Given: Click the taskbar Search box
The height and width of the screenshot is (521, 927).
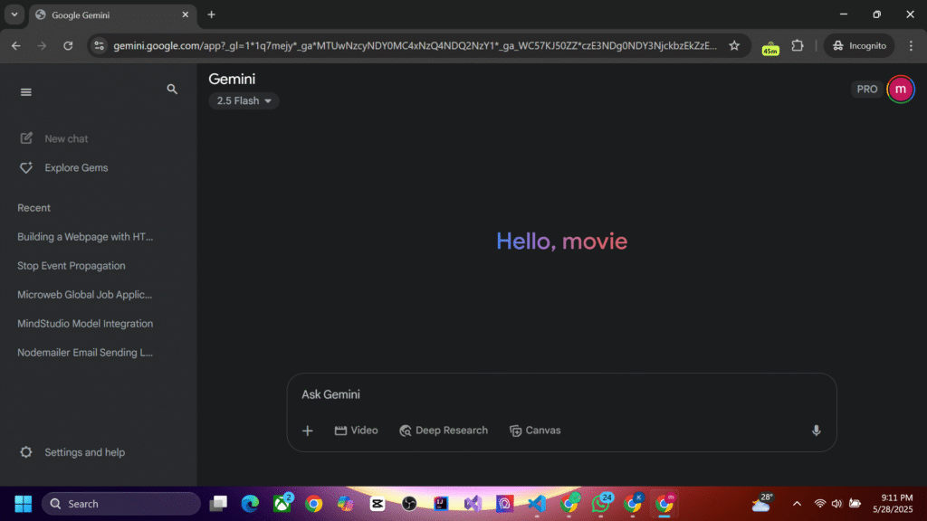Looking at the screenshot, I should (x=121, y=504).
